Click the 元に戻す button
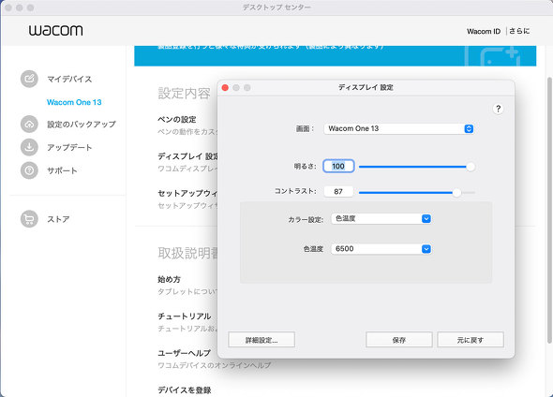The image size is (553, 397). [471, 340]
